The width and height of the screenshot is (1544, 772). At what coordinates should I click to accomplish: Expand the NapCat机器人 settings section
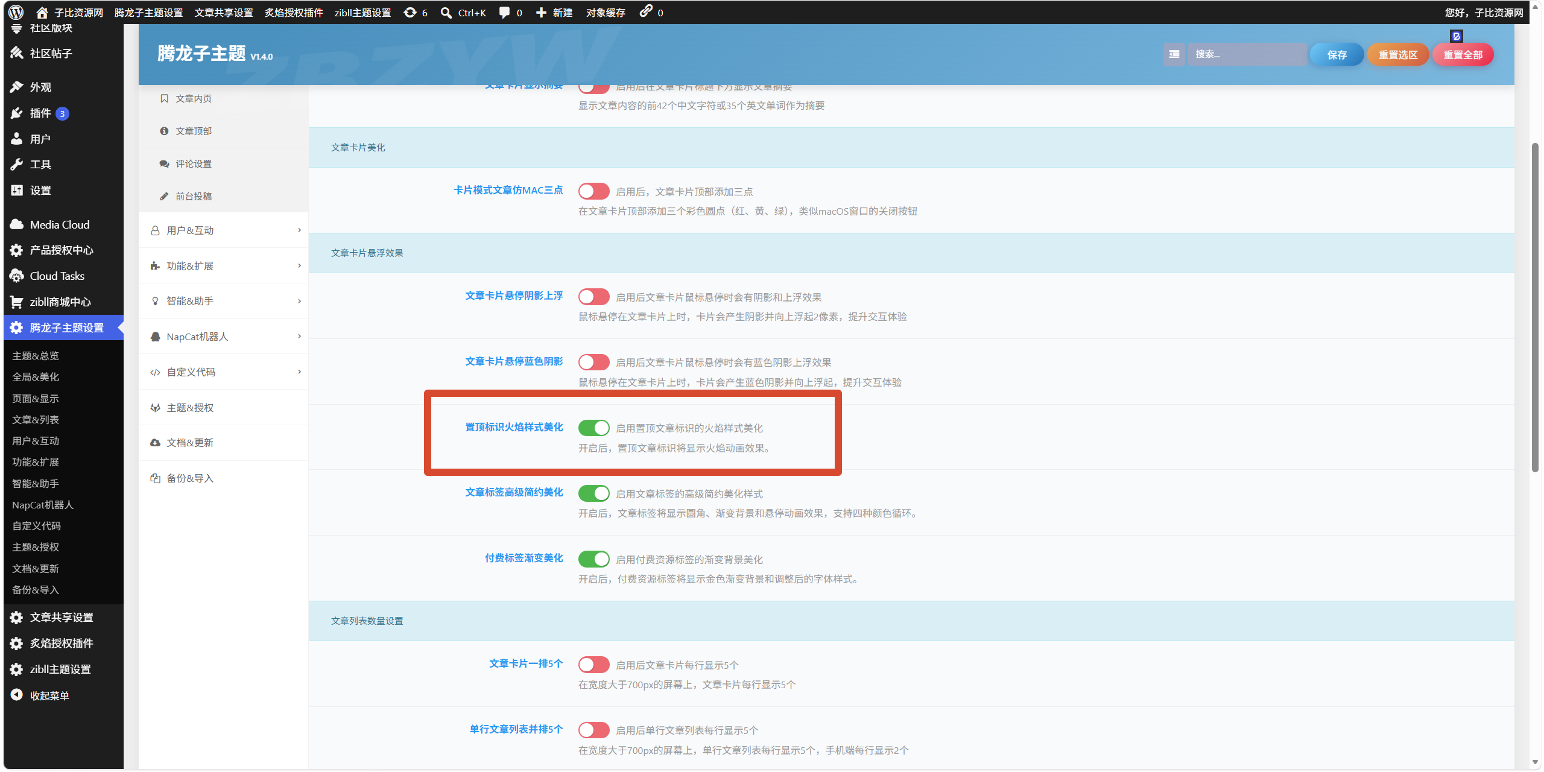224,337
